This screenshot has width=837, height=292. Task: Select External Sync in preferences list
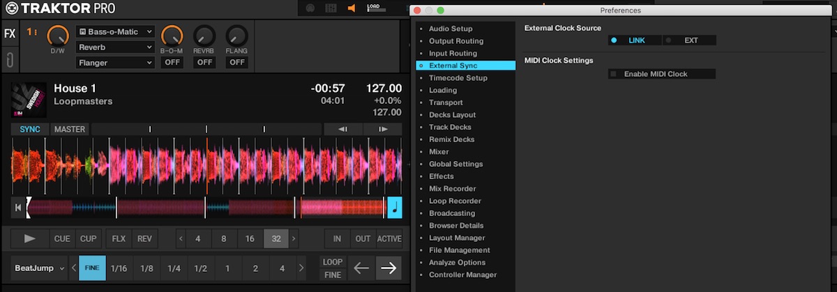pos(465,66)
